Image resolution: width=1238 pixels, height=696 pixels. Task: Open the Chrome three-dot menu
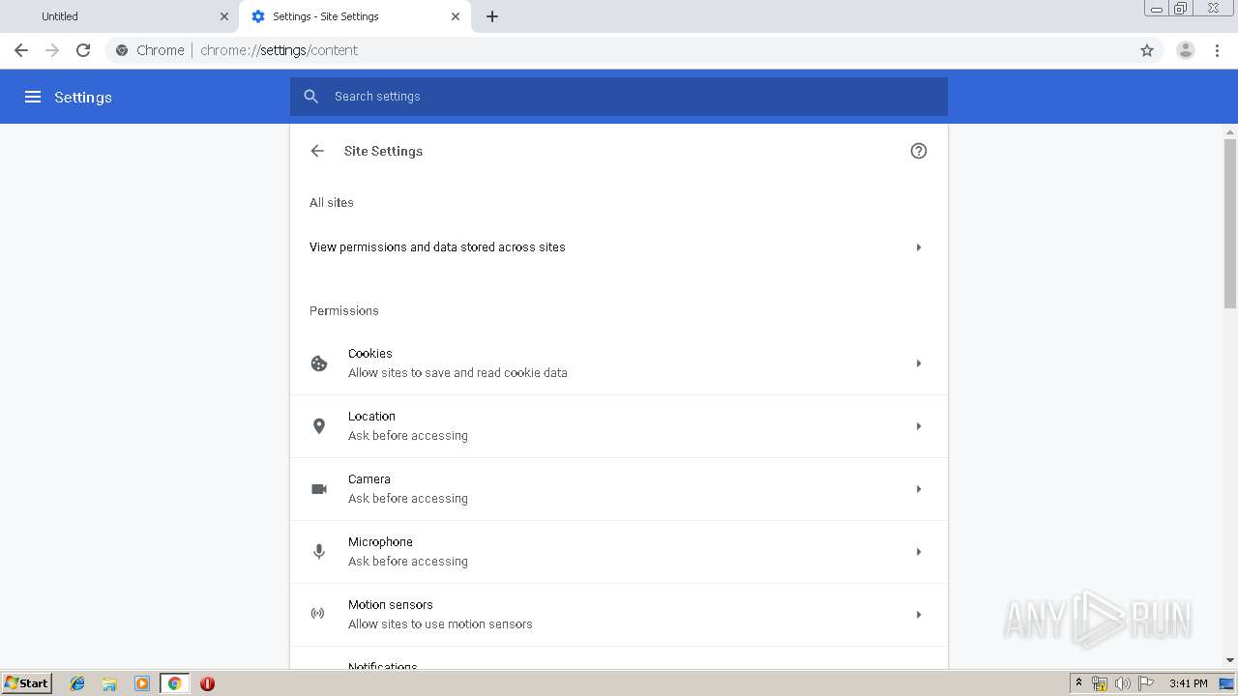tap(1218, 50)
